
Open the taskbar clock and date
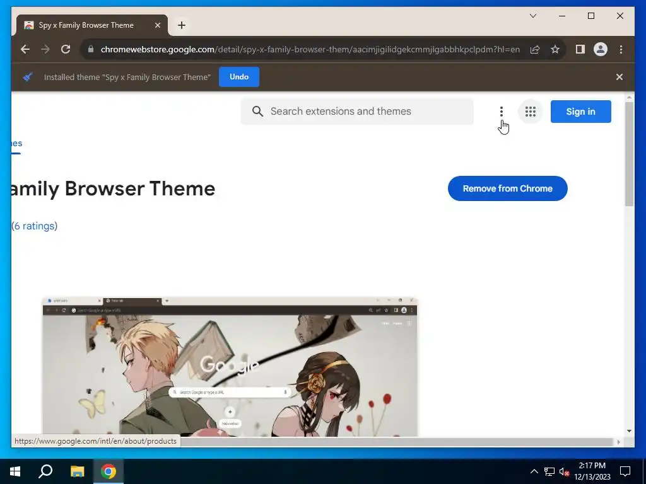[592, 471]
